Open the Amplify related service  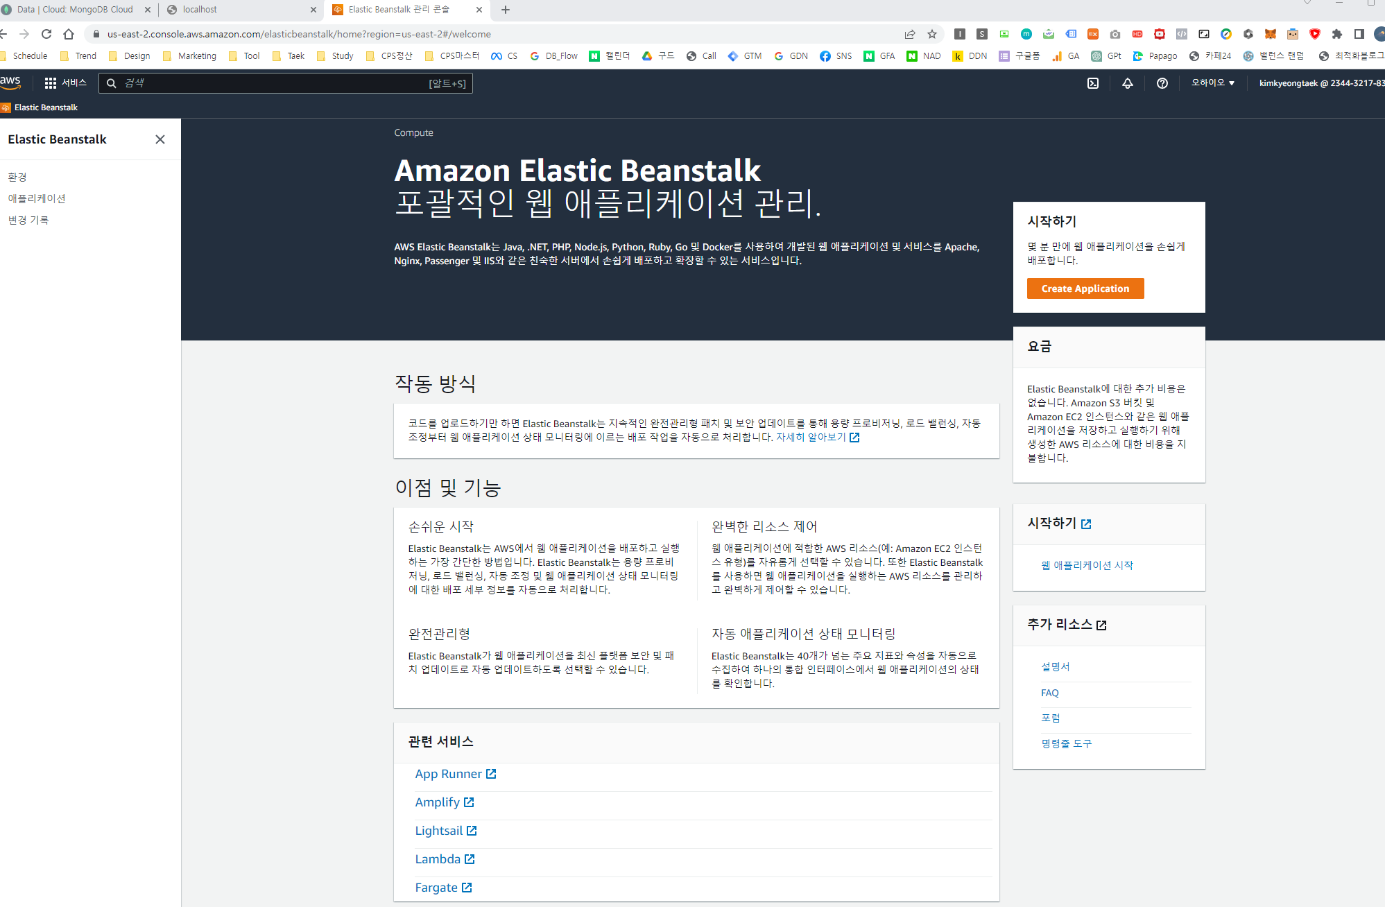point(445,802)
